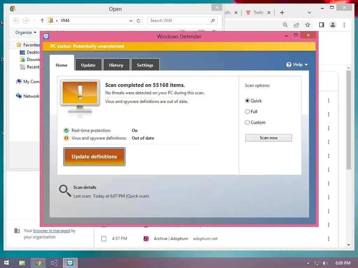This screenshot has height=268, width=358.
Task: Click the Scan now button
Action: click(x=268, y=137)
